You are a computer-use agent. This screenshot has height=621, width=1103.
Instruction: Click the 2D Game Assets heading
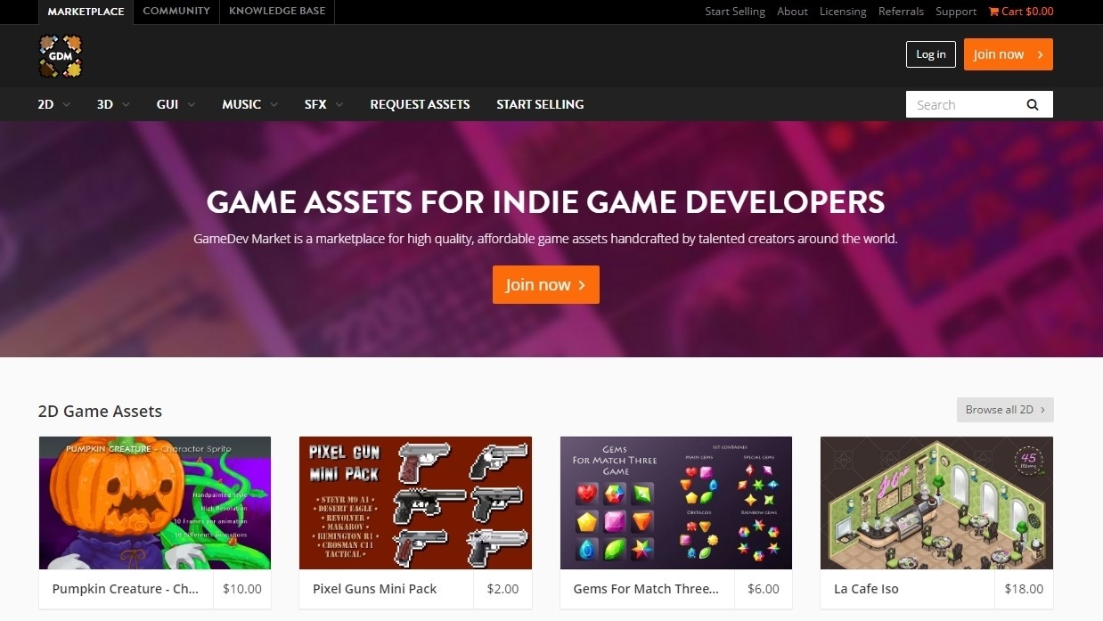click(x=100, y=411)
